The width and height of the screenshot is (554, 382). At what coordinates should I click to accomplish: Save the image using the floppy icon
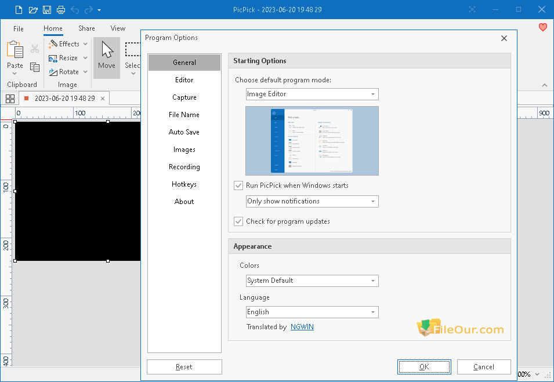[x=47, y=9]
